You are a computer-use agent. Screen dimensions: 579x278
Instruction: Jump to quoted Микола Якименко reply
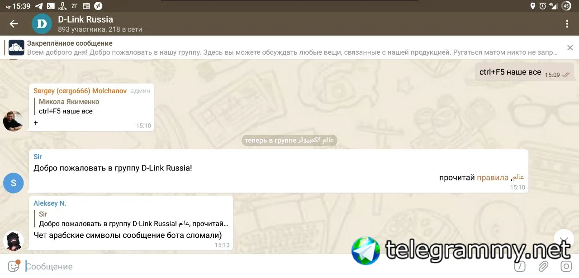pos(69,106)
